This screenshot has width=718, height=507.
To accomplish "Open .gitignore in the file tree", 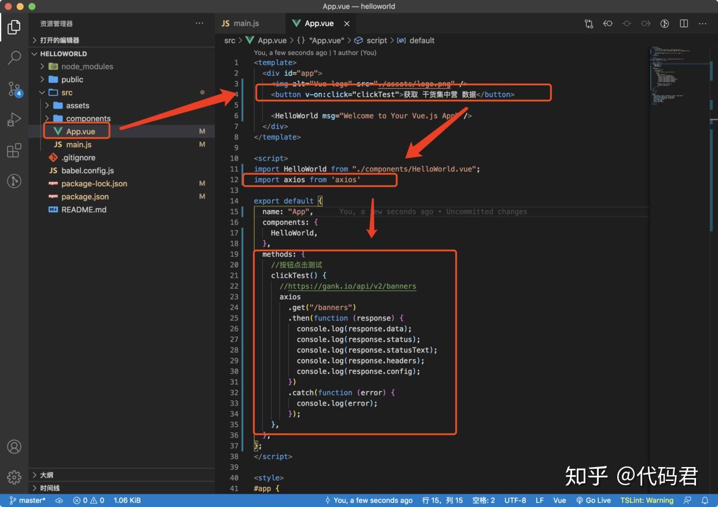I will 122,157.
